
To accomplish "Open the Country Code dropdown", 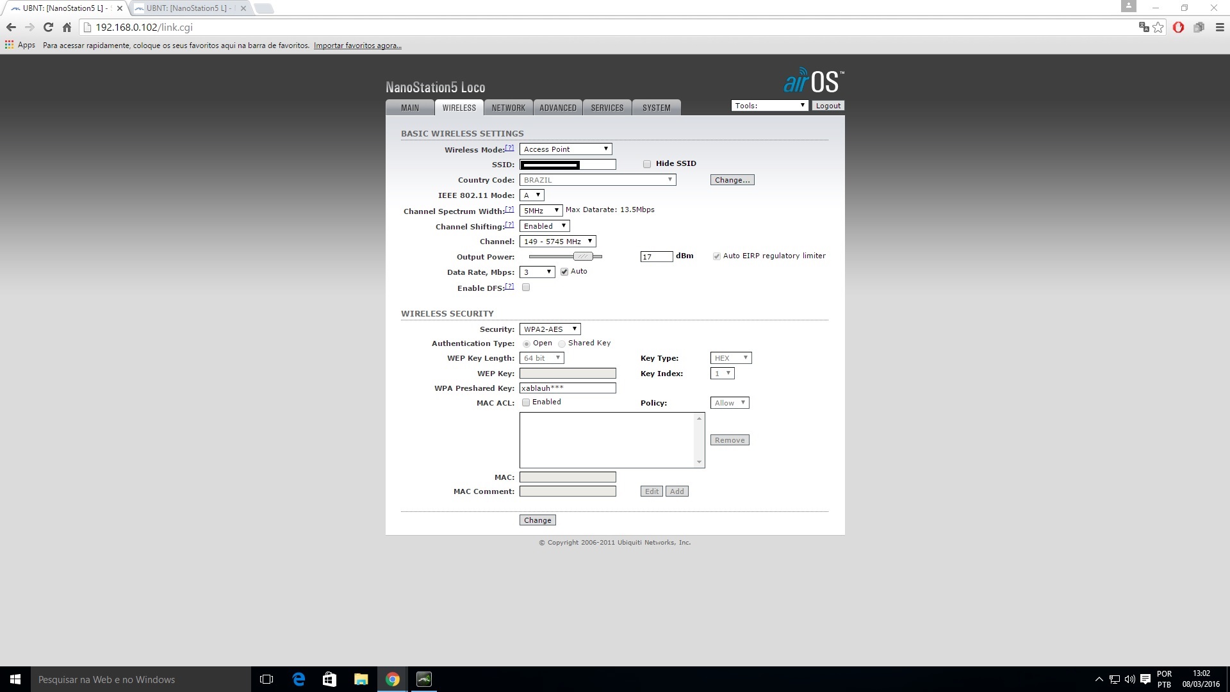I will [598, 180].
